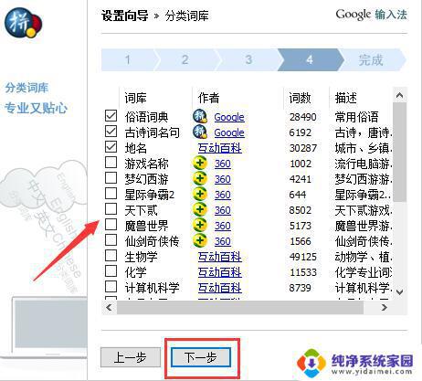Image resolution: width=422 pixels, height=381 pixels.
Task: Click the word count 49125
Action: pos(303,257)
